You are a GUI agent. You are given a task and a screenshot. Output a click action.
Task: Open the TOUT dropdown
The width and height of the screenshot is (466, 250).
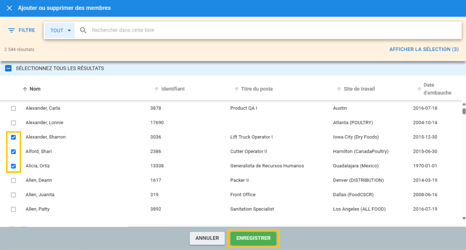(x=59, y=30)
